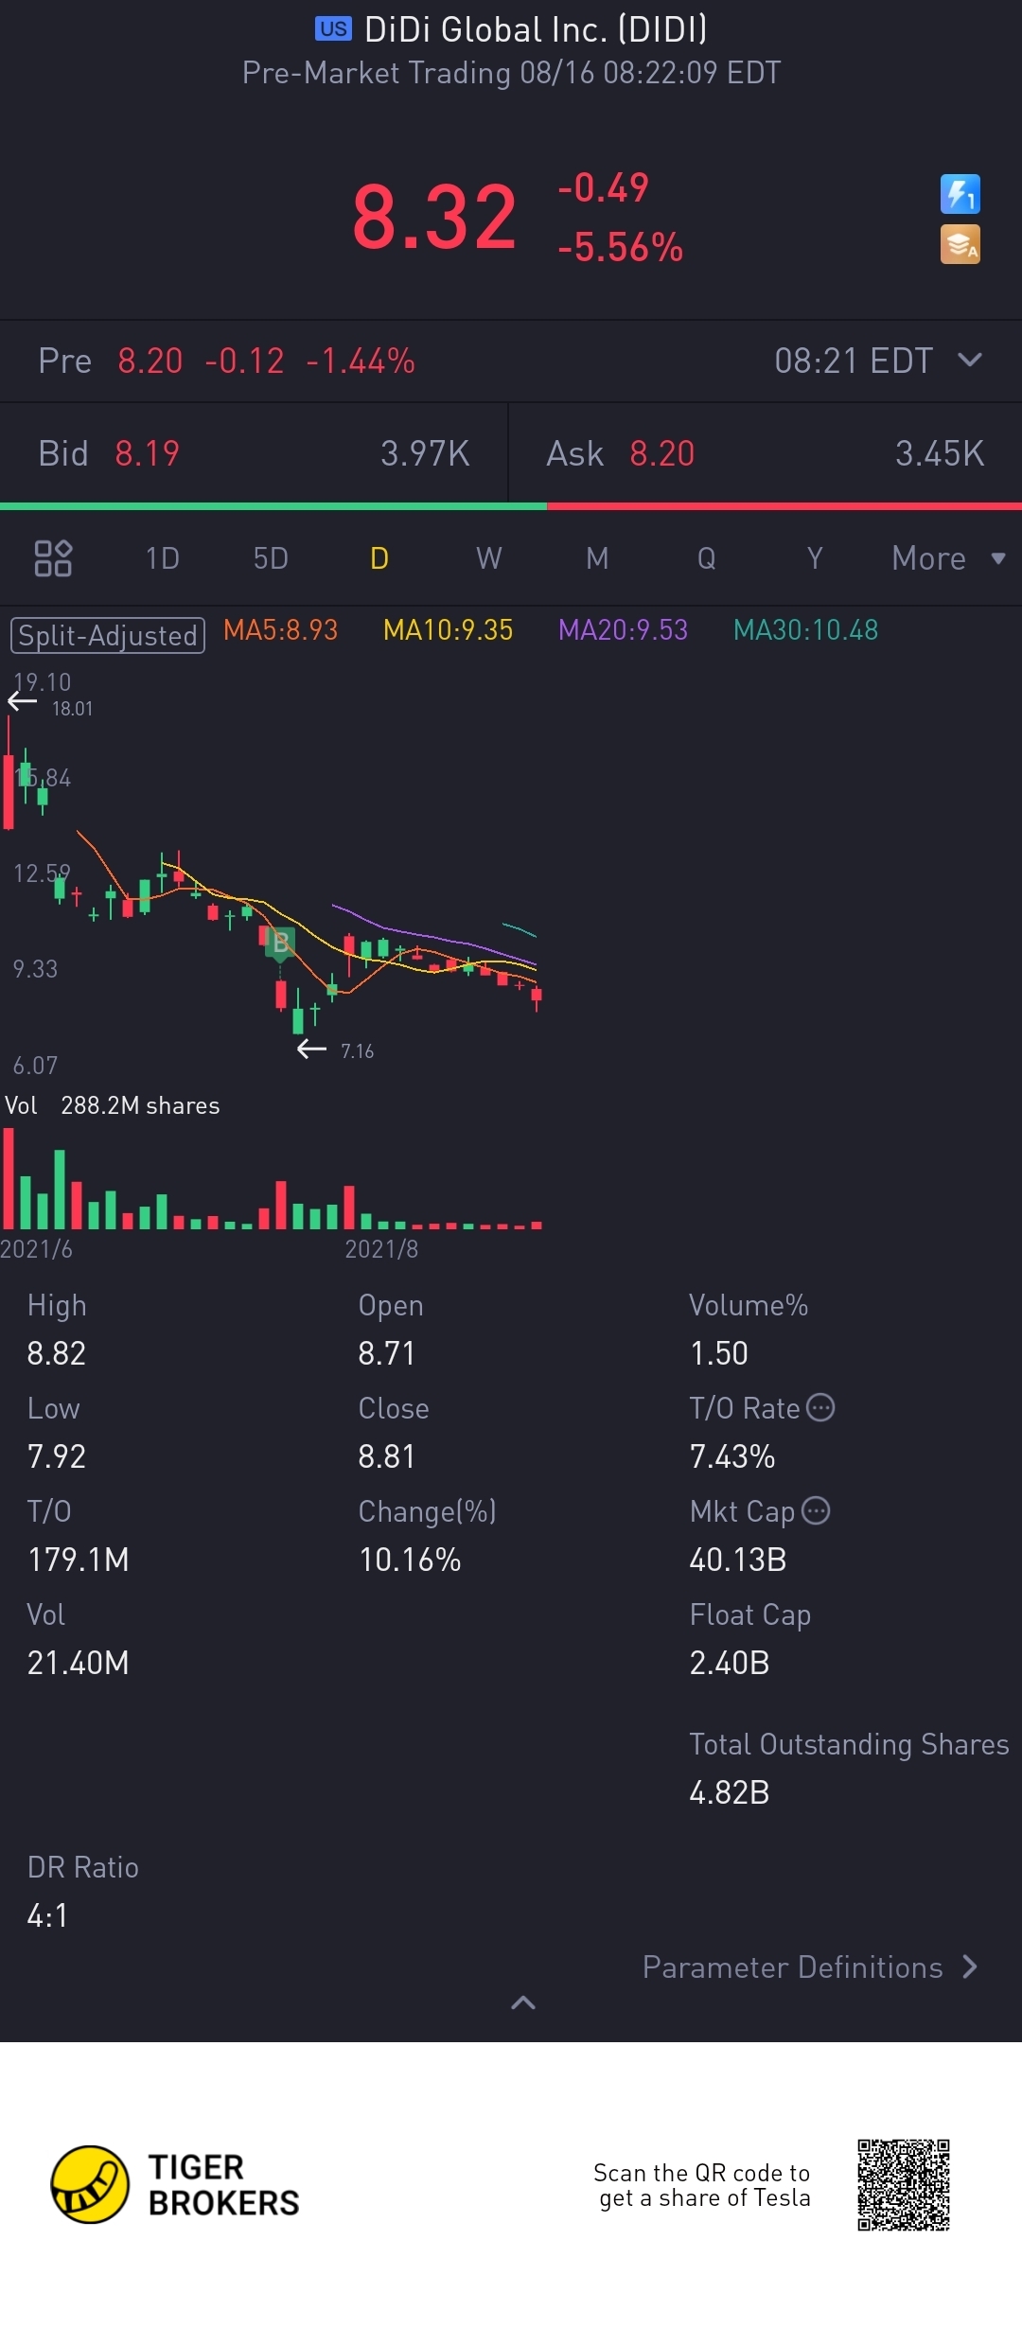Switch to the 5D chart tab
Image resolution: width=1022 pixels, height=2328 pixels.
pos(271,558)
